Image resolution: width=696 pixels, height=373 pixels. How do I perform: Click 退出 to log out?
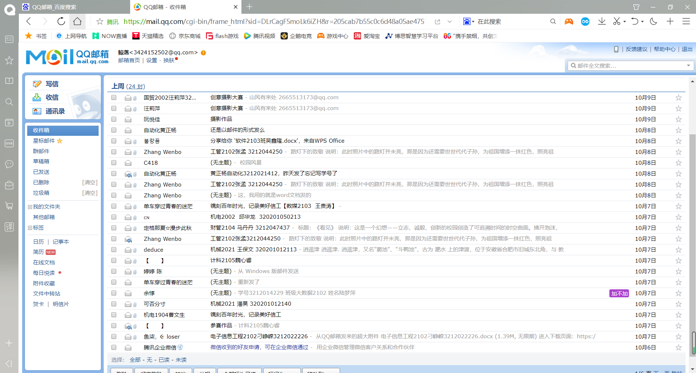pos(687,49)
